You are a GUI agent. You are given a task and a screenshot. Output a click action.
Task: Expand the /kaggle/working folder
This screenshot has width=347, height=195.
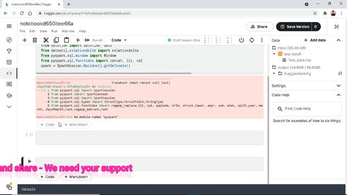click(274, 74)
